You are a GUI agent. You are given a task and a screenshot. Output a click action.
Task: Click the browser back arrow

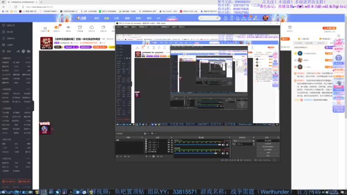click(4, 7)
